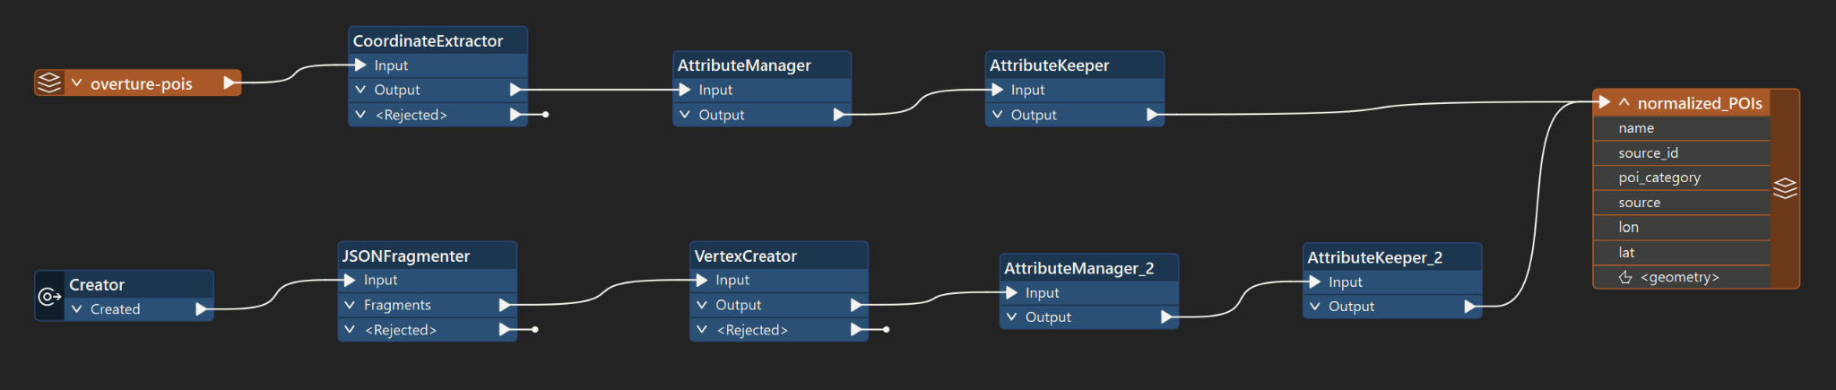
Task: Click the AttributeManager Input port arrow
Action: point(685,90)
